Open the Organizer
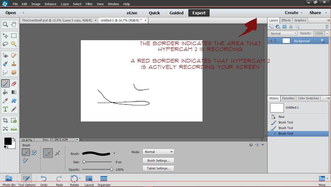 (104, 180)
